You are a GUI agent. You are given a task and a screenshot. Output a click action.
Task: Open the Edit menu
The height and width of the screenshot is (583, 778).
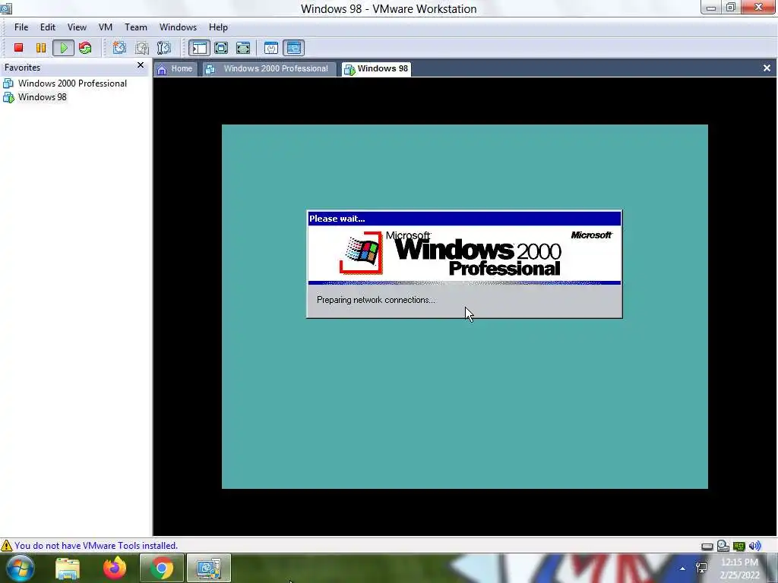48,27
